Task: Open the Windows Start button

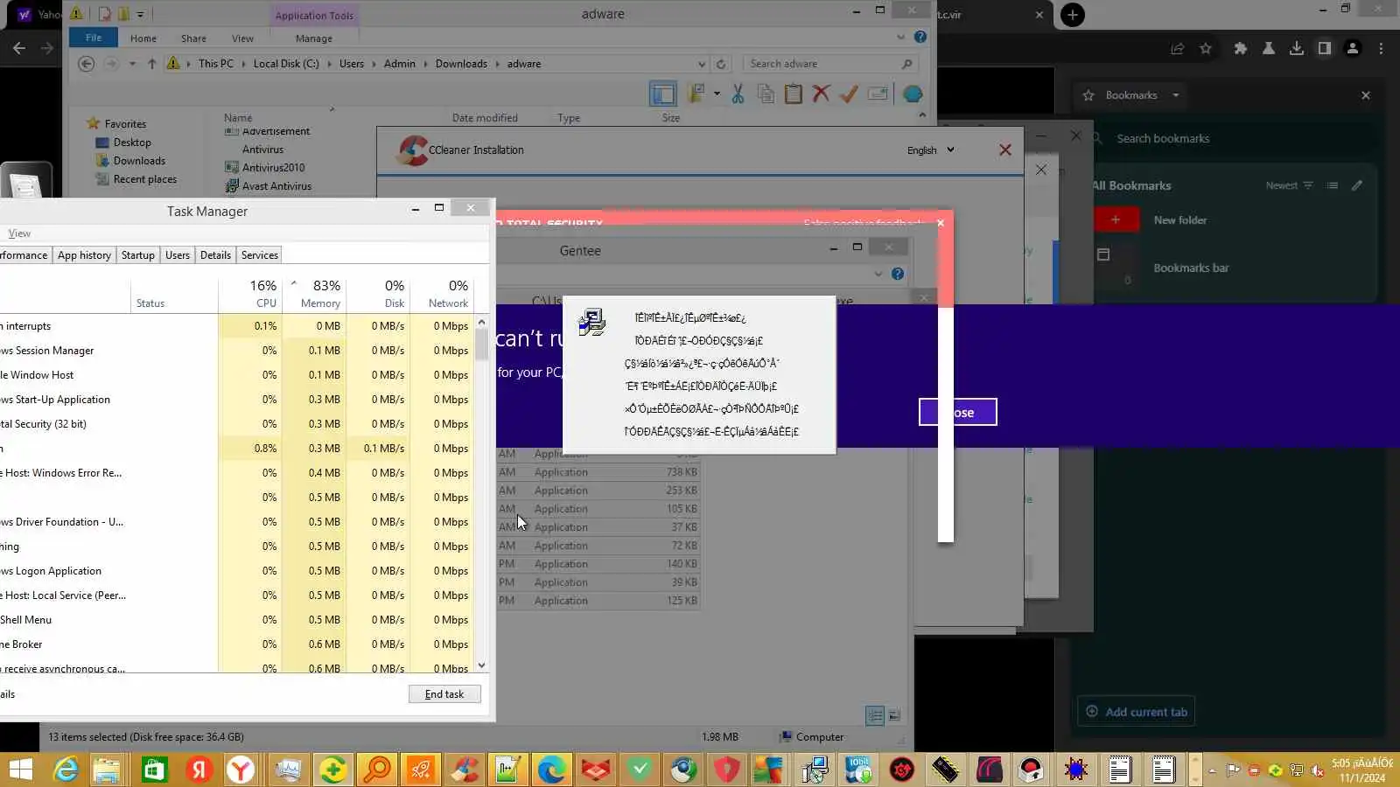Action: [21, 770]
